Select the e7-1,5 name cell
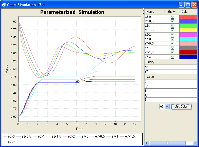The height and width of the screenshot is (147, 199). [155, 52]
